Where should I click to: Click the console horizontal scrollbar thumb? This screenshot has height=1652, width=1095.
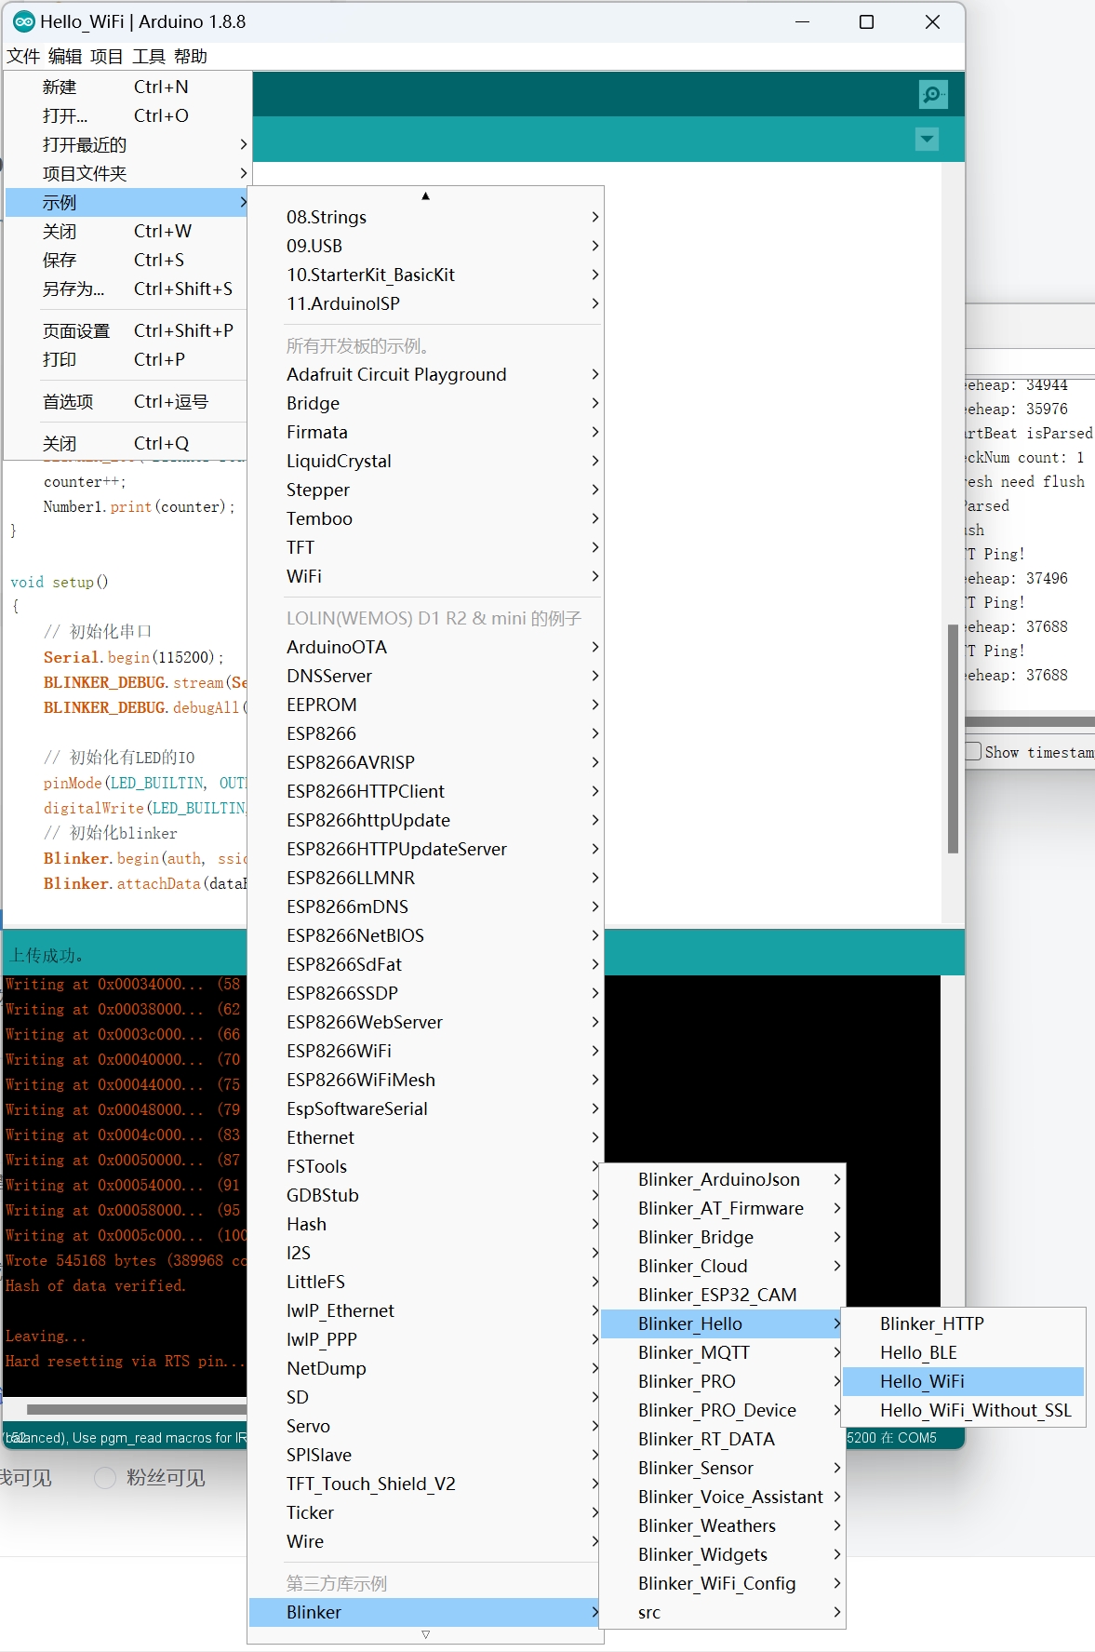[x=137, y=1409]
